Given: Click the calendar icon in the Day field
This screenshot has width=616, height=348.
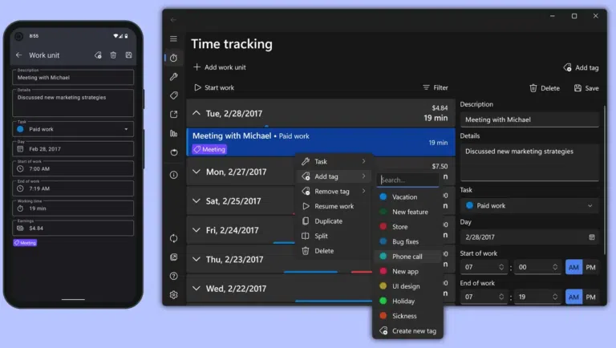Looking at the screenshot, I should point(591,237).
